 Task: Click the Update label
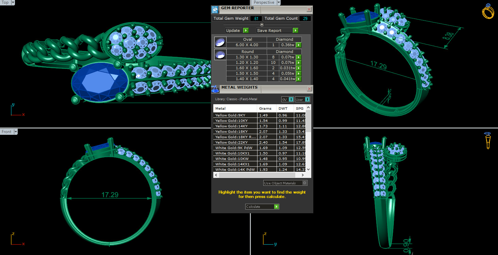[x=233, y=31]
